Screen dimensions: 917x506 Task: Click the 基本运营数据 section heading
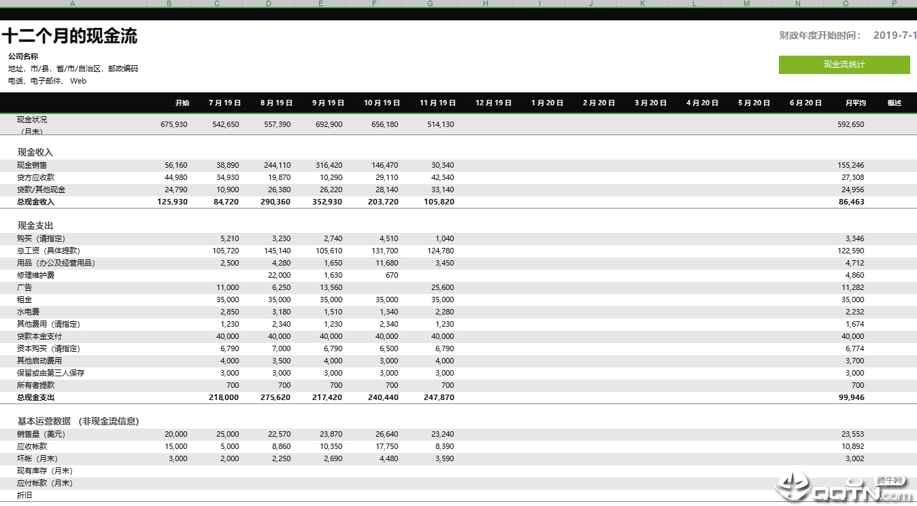coord(78,421)
